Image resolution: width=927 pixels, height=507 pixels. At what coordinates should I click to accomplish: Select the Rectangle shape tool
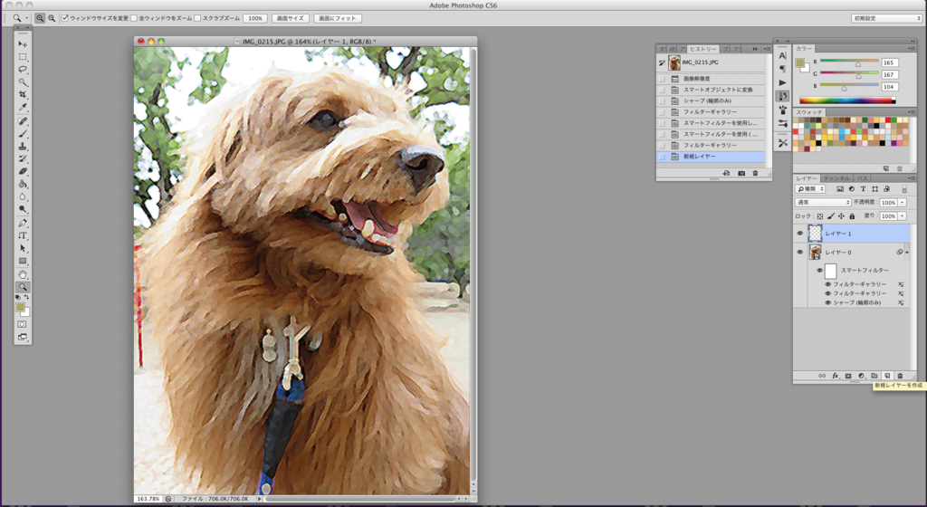pyautogui.click(x=23, y=261)
